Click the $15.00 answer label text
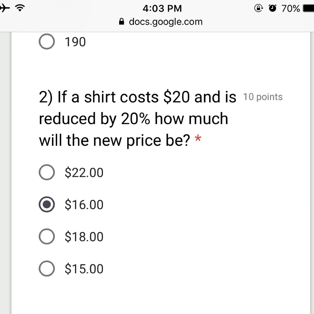This screenshot has width=314, height=314. click(84, 269)
